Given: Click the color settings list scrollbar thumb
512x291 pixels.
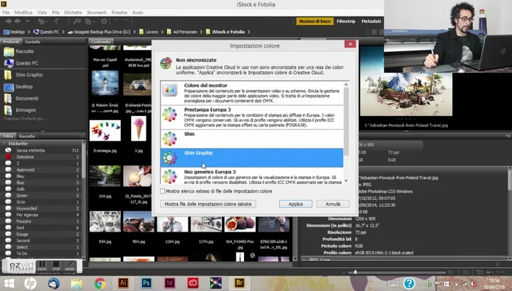Looking at the screenshot, I should 346,122.
